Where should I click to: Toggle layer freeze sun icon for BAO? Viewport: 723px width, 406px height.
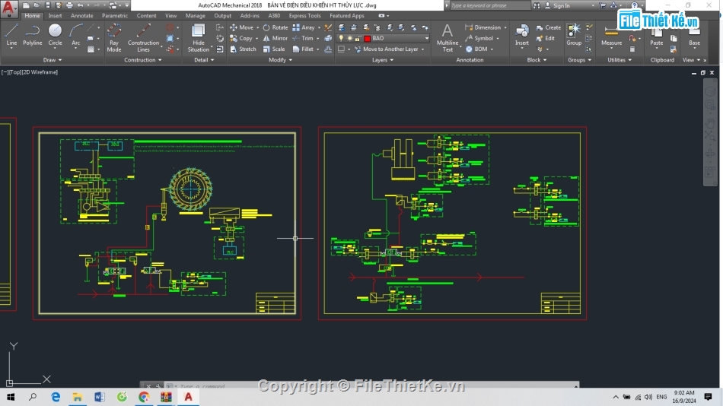click(349, 38)
